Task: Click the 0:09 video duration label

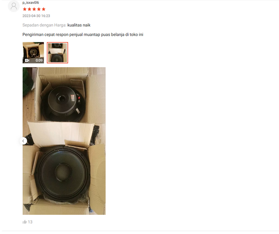Action: coord(39,60)
